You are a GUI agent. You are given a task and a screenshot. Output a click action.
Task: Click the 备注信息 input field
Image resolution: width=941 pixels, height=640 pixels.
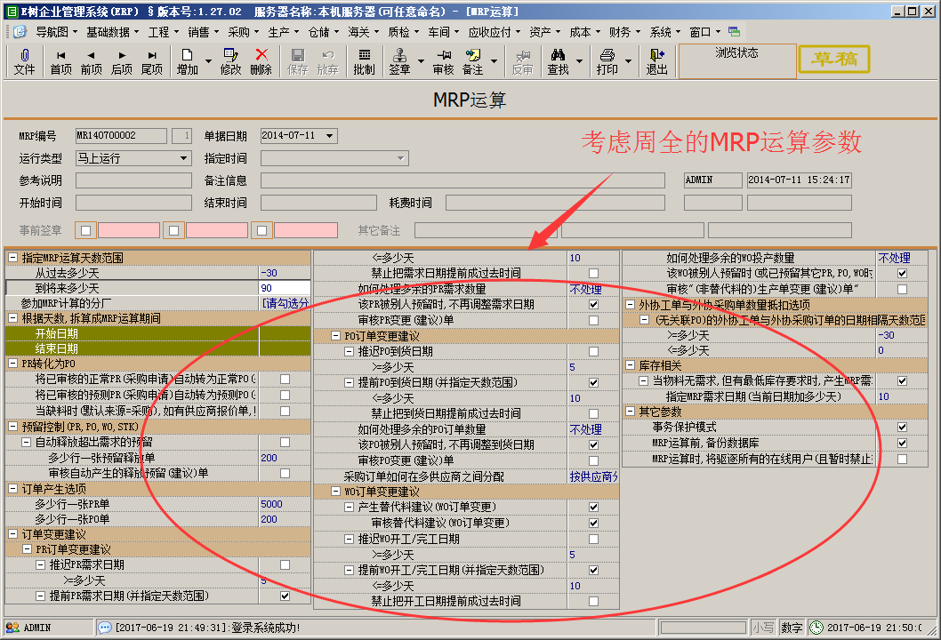[462, 180]
